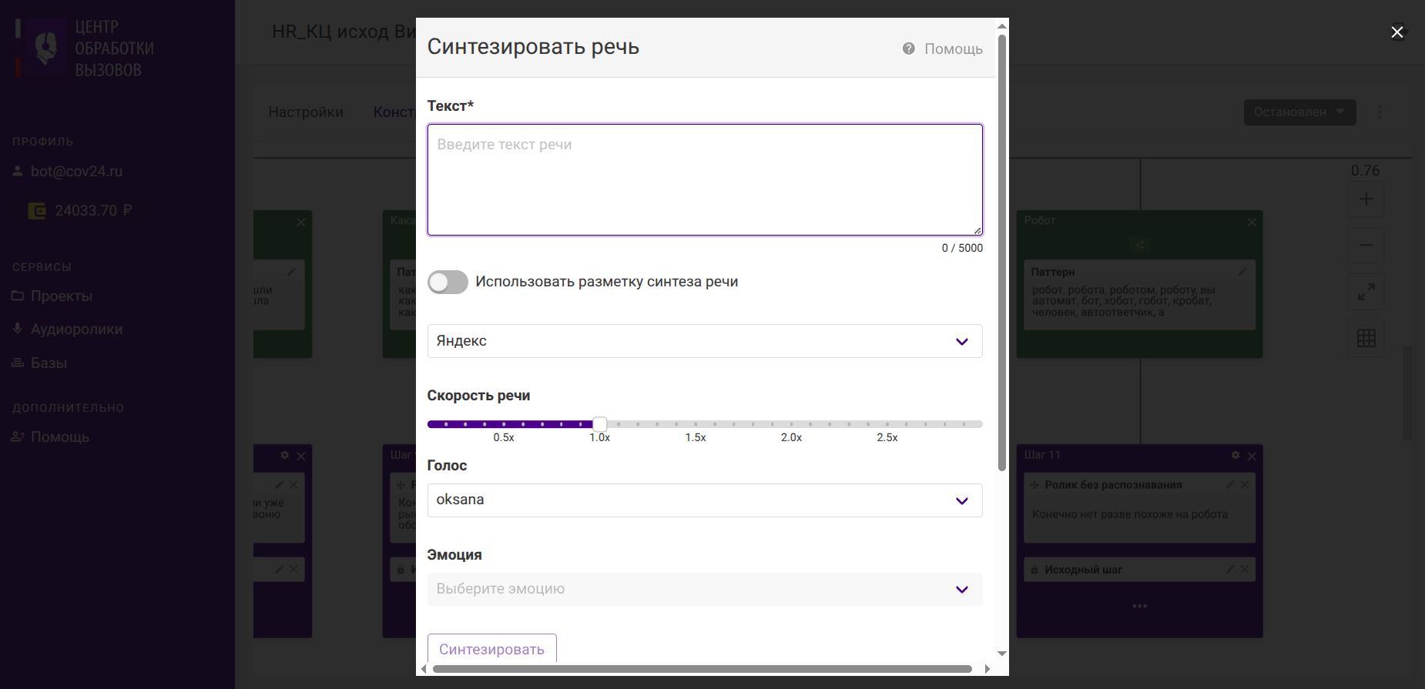Edit Исходный шаг with pencil icon
Image resolution: width=1425 pixels, height=689 pixels.
point(1231,570)
